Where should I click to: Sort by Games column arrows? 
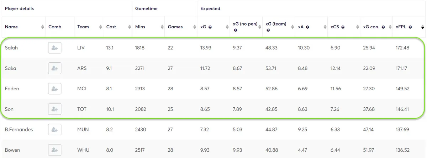coord(194,27)
